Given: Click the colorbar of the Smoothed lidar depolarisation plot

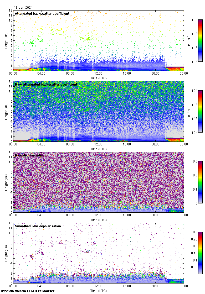Looking at the screenshot, I should pyautogui.click(x=201, y=253).
